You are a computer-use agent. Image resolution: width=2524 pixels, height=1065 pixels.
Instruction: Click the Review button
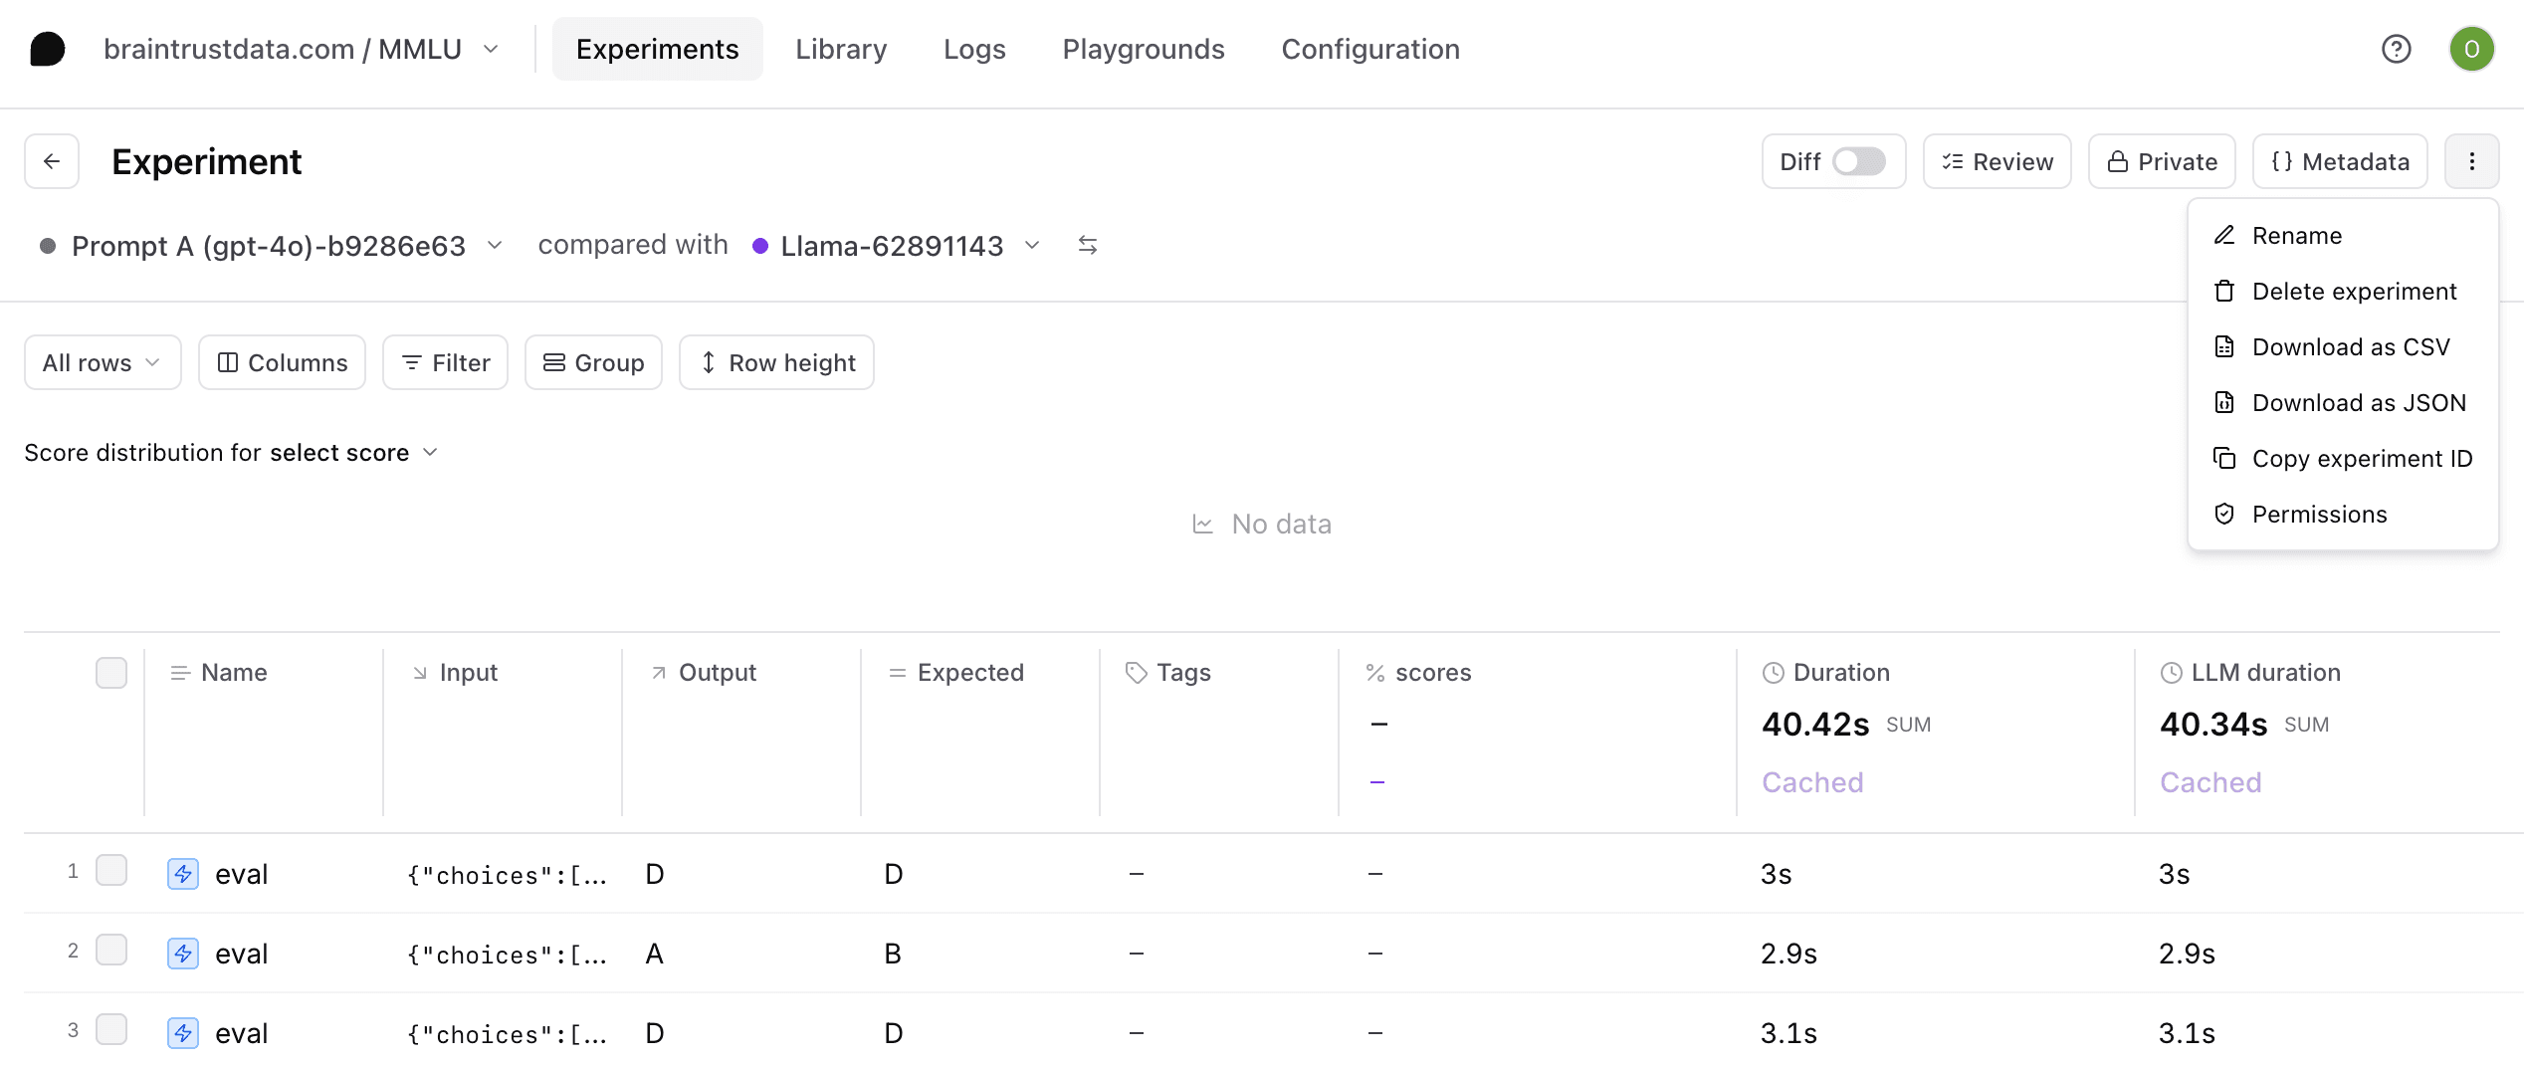pyautogui.click(x=1997, y=161)
